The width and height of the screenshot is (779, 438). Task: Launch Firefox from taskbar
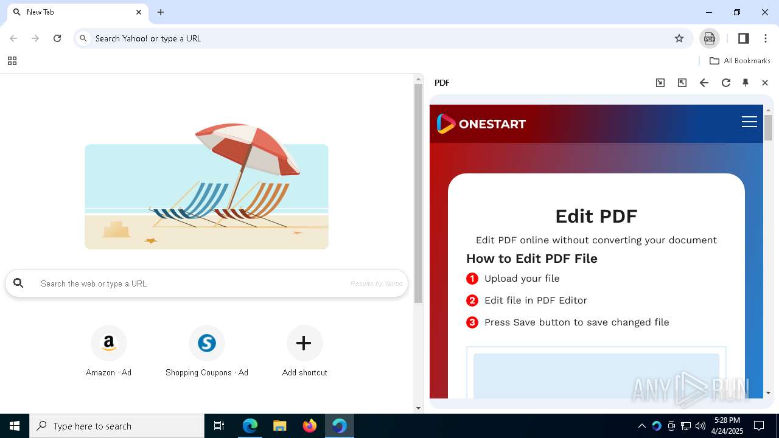[x=310, y=426]
